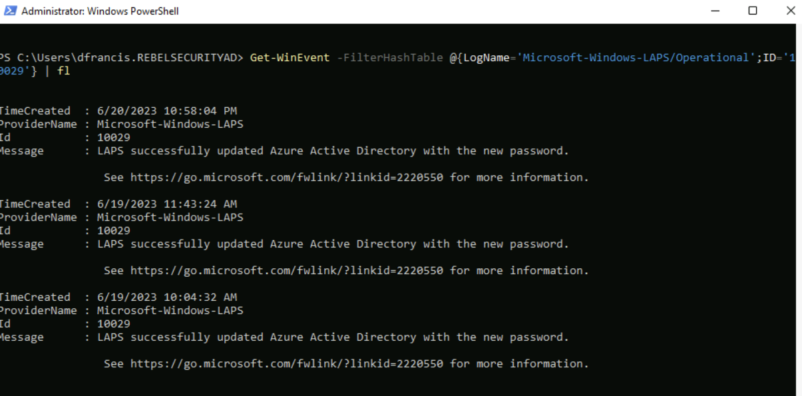
Task: Close the Administrator PowerShell window
Action: tap(790, 11)
